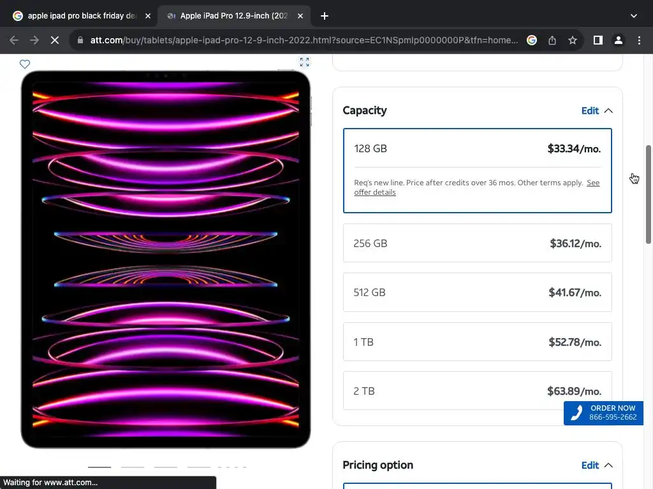Open a new browser tab
Screen dimensions: 653x489
pyautogui.click(x=325, y=16)
